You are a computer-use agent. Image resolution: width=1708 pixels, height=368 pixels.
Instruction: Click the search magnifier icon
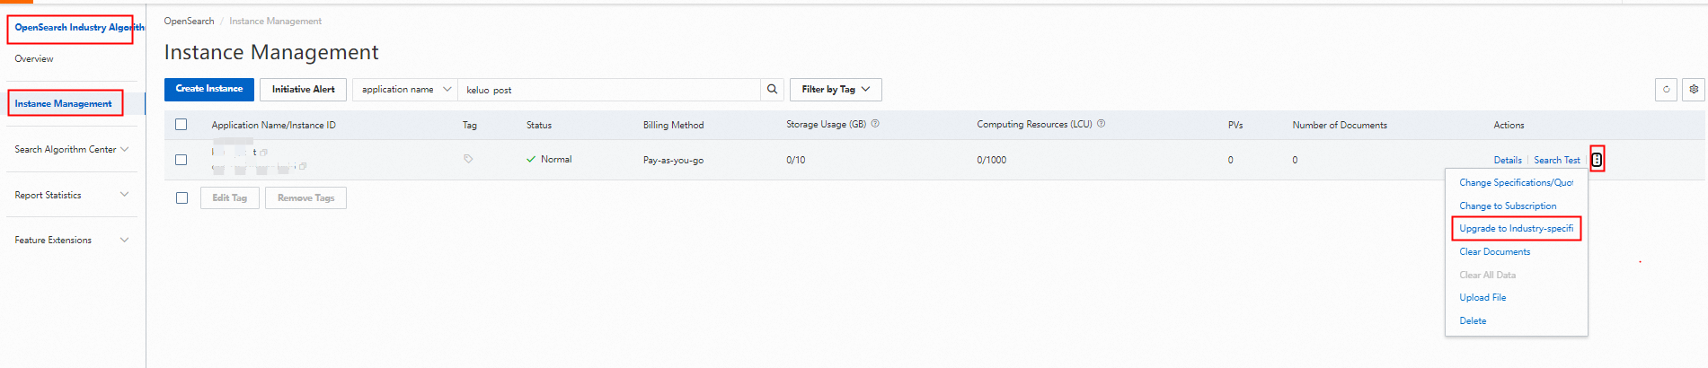coord(772,89)
